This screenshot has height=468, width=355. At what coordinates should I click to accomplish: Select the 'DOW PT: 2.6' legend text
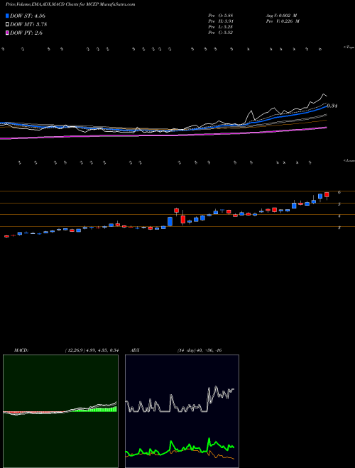tap(26, 33)
